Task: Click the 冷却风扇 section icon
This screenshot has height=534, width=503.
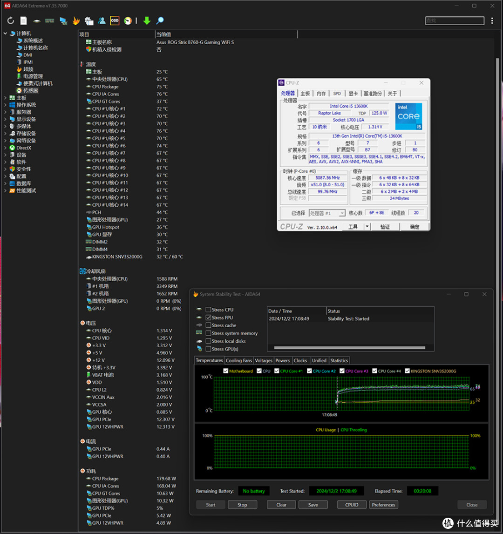Action: (82, 271)
